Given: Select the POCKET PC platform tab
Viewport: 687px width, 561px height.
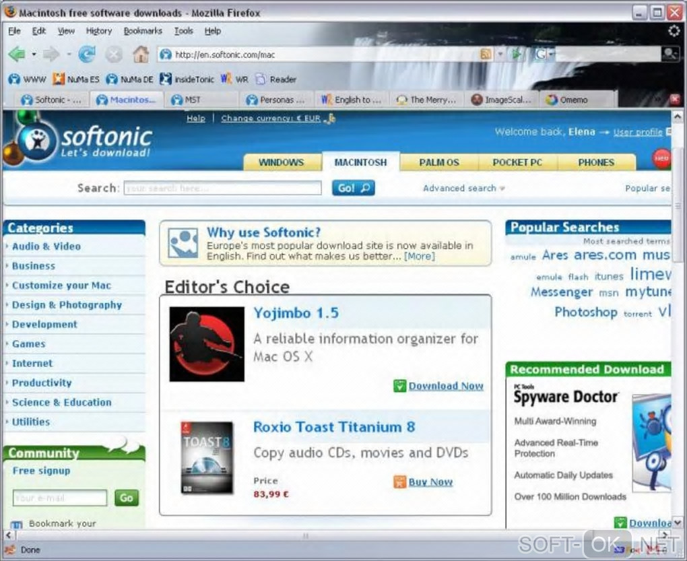Looking at the screenshot, I should click(x=517, y=162).
